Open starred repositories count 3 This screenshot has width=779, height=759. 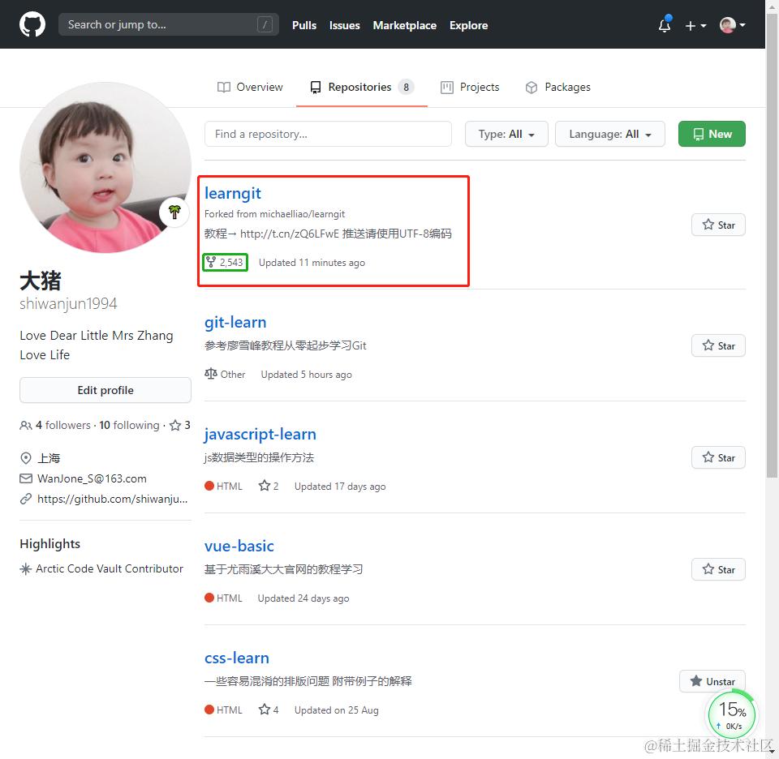(180, 425)
